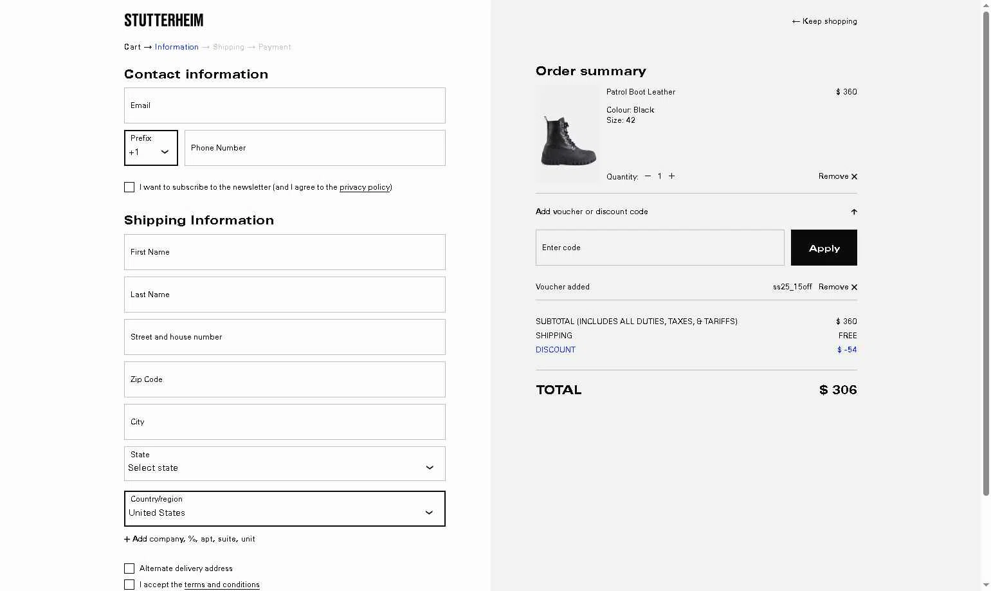Open the privacy policy link

click(365, 187)
